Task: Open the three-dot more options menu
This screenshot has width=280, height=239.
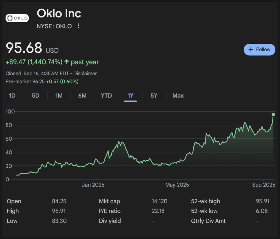Action: click(x=78, y=26)
